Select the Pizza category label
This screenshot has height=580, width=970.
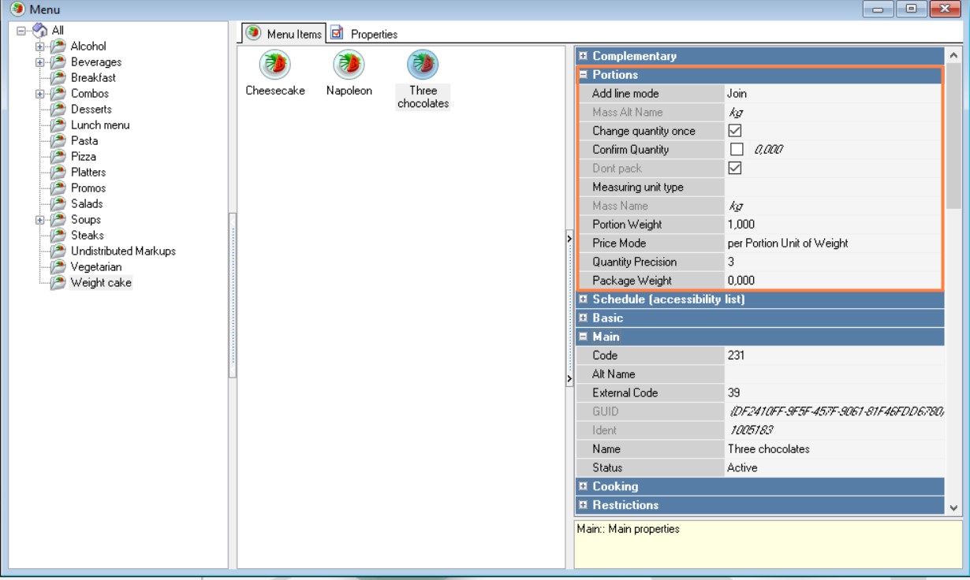click(84, 157)
